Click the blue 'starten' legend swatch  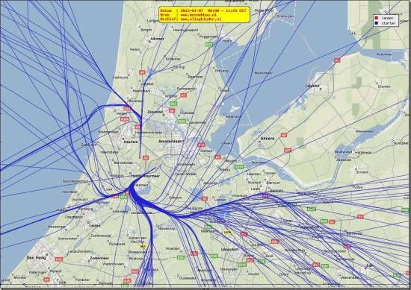tap(377, 23)
